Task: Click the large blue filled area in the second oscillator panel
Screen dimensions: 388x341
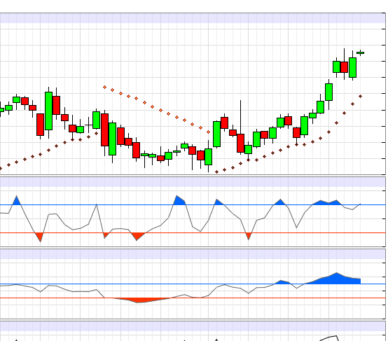Action: [x=337, y=279]
